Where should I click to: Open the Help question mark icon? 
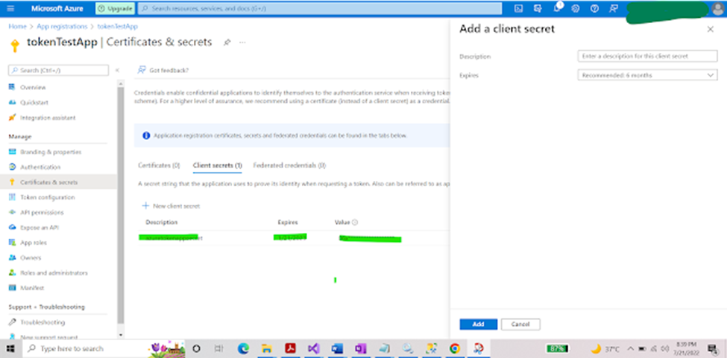pos(595,8)
